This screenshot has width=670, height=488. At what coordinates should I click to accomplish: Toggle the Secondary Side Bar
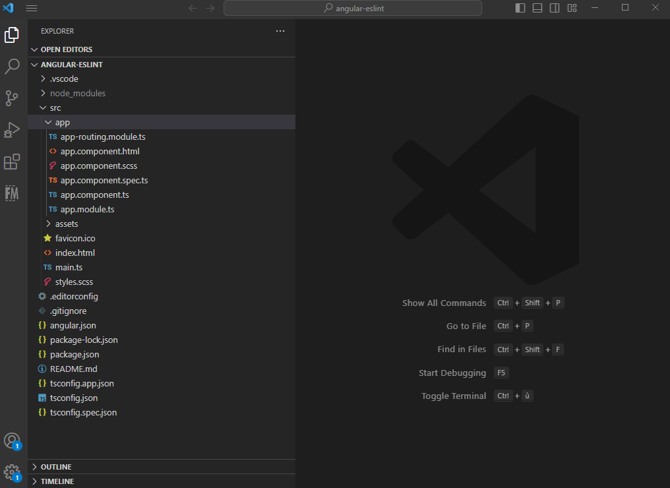pos(555,7)
